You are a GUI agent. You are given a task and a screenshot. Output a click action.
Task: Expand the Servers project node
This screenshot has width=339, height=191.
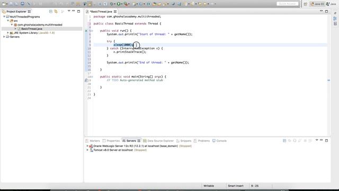(x=4, y=37)
